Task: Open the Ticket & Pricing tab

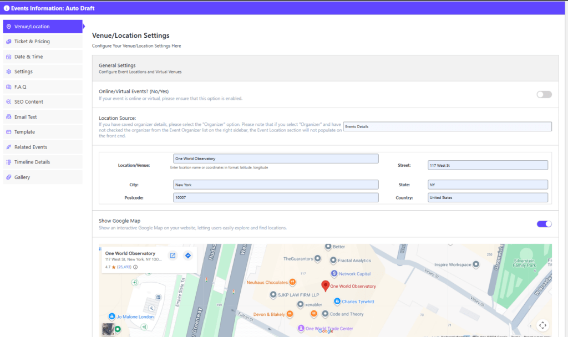Action: click(x=43, y=42)
